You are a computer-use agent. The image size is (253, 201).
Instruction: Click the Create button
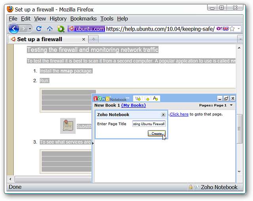pyautogui.click(x=157, y=133)
